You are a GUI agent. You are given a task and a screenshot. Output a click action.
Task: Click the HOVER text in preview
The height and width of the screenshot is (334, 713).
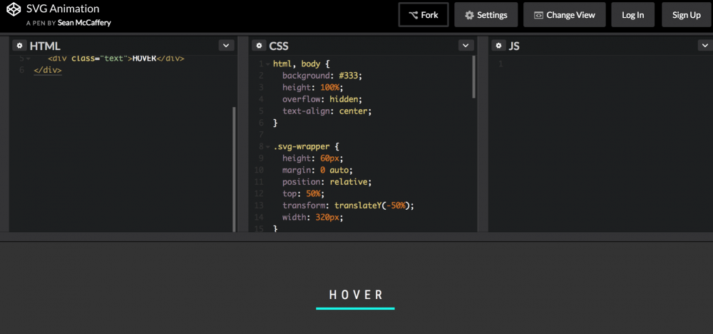pyautogui.click(x=356, y=295)
